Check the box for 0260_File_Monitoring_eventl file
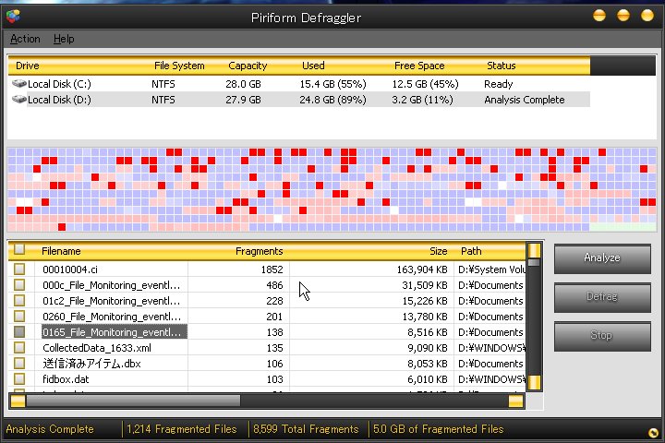665x443 pixels. click(x=19, y=317)
